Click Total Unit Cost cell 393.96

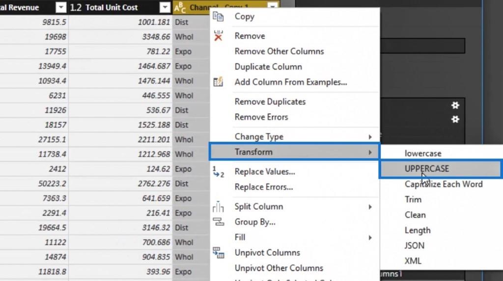(x=120, y=272)
